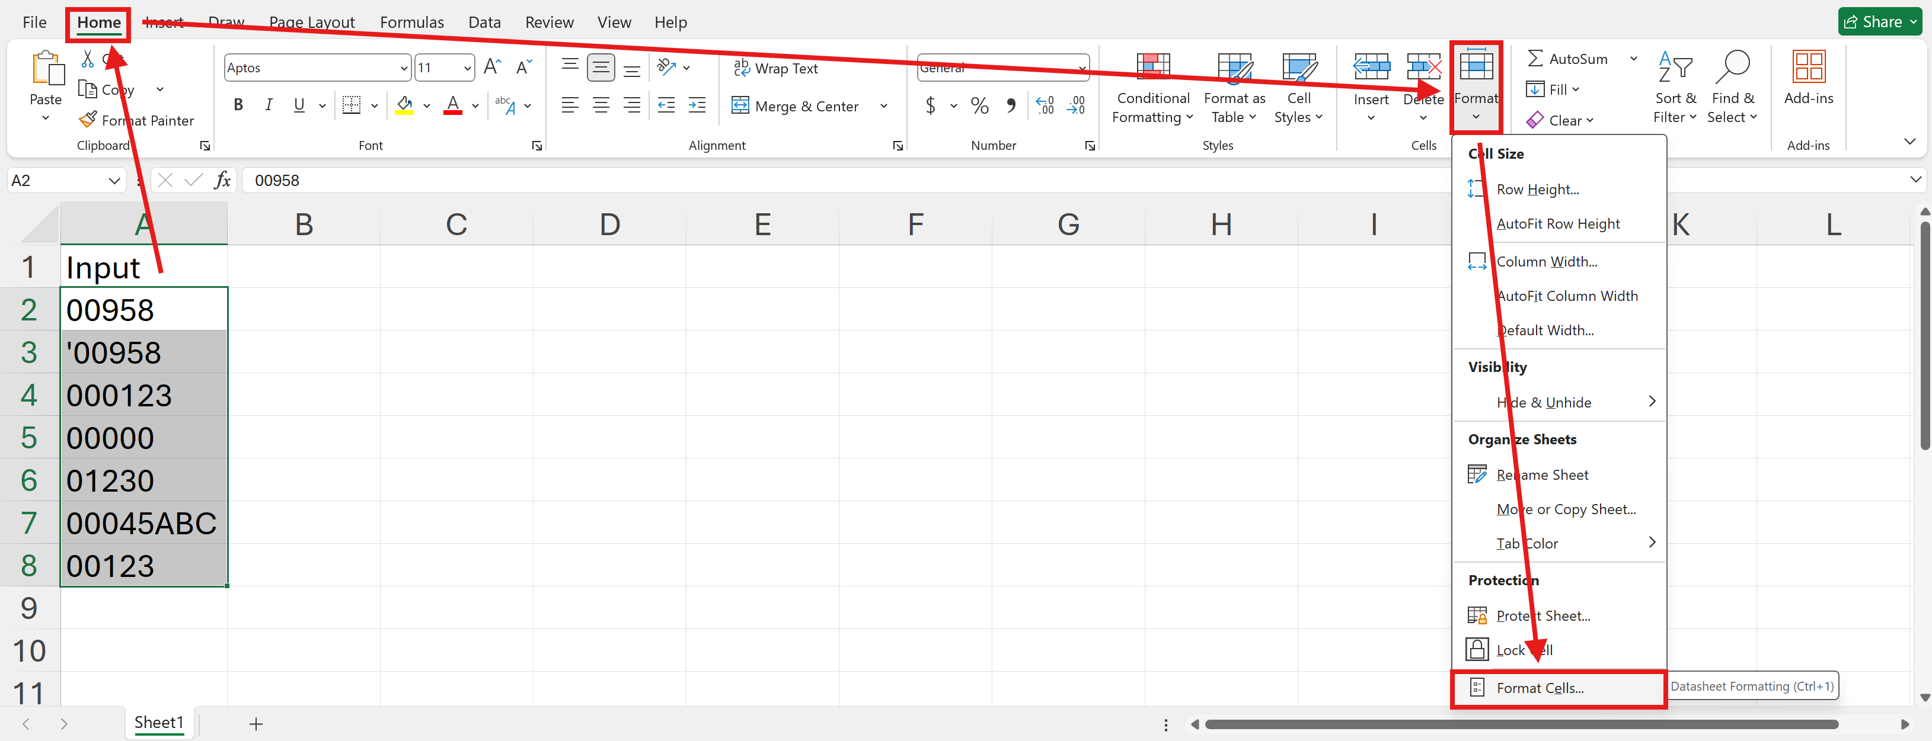Click the Format Painter brush

click(x=88, y=120)
